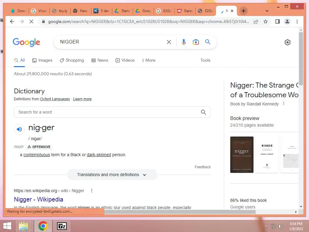
Task: Launch 7-Zip from the taskbar
Action: click(x=62, y=226)
